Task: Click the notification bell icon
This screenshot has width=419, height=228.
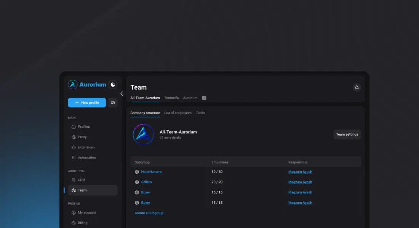Action: tap(357, 87)
